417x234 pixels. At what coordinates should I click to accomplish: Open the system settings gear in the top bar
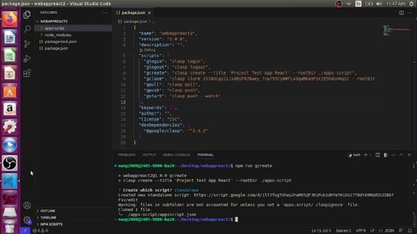point(411,4)
